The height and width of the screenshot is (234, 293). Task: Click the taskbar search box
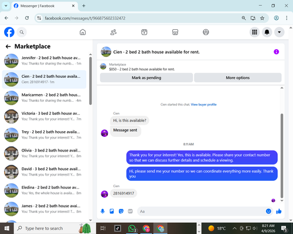(55, 228)
